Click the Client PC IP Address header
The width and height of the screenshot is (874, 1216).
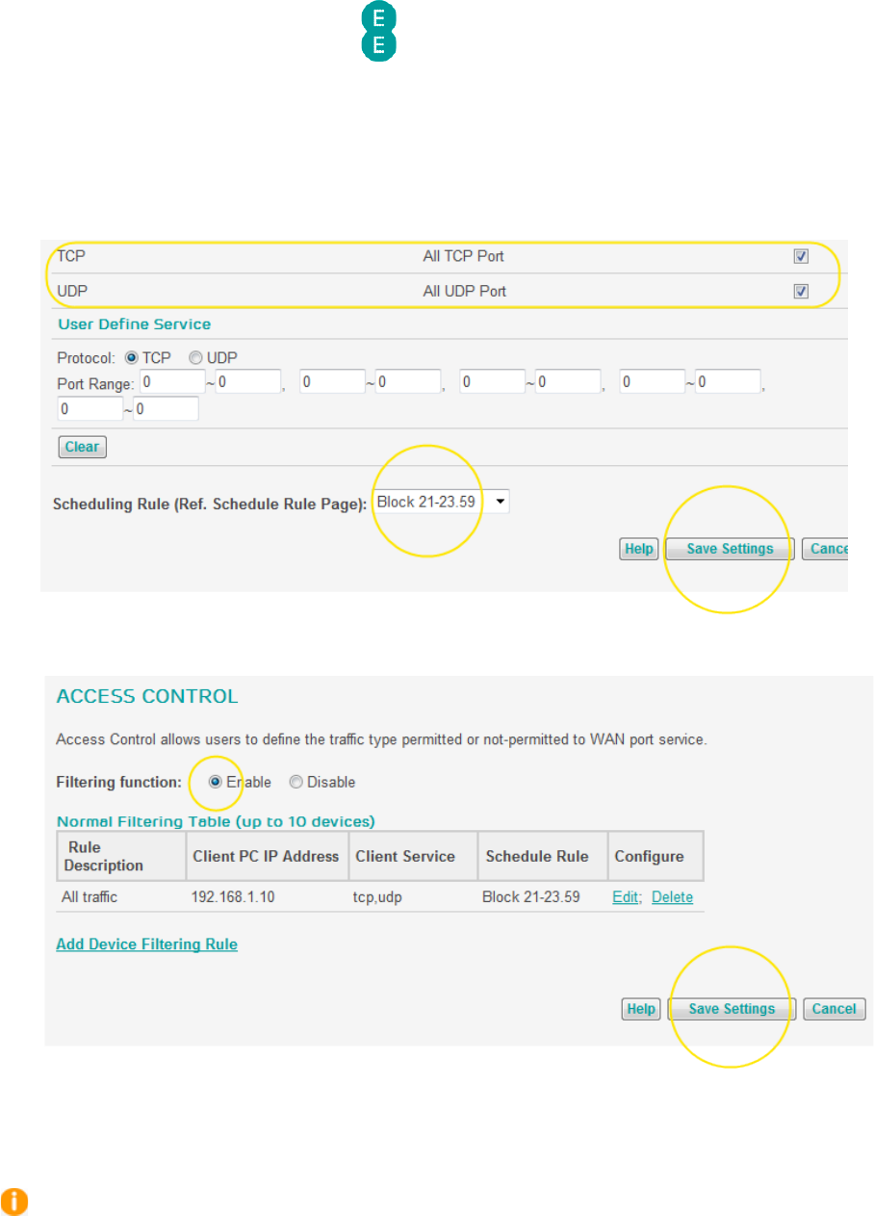point(266,856)
